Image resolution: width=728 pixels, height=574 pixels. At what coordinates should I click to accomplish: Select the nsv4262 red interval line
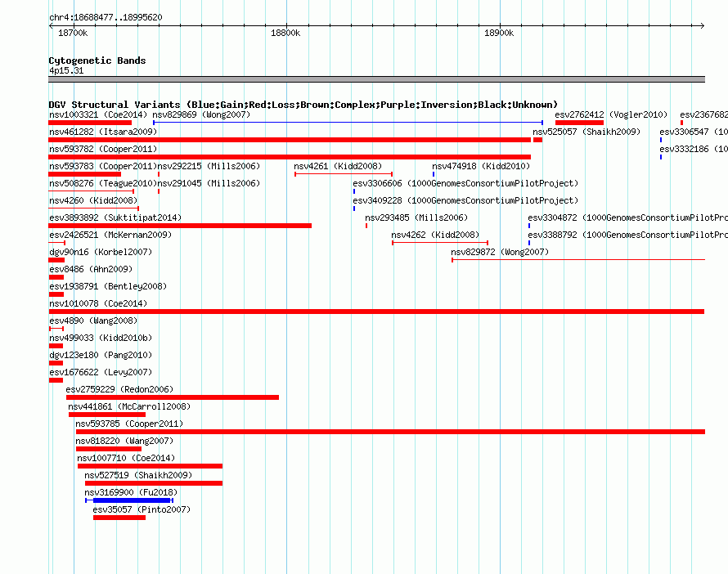coord(440,243)
